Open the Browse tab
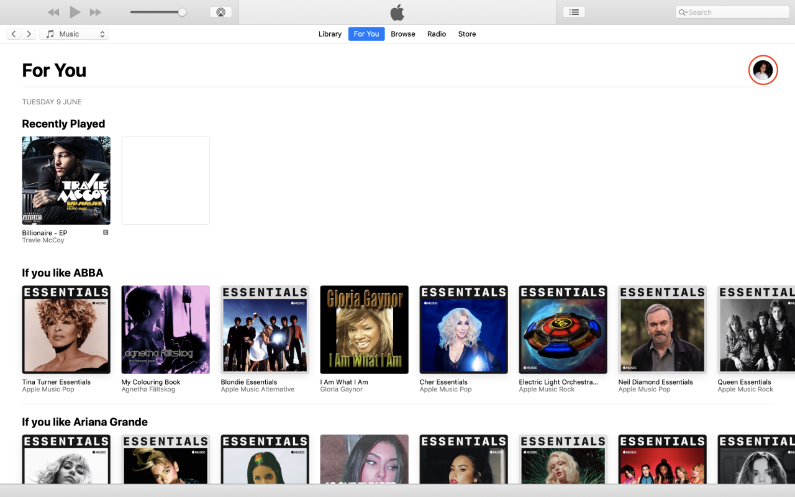The height and width of the screenshot is (497, 795). 403,34
